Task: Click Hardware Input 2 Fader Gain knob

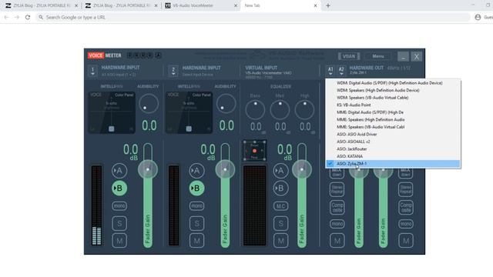Action: [x=225, y=169]
